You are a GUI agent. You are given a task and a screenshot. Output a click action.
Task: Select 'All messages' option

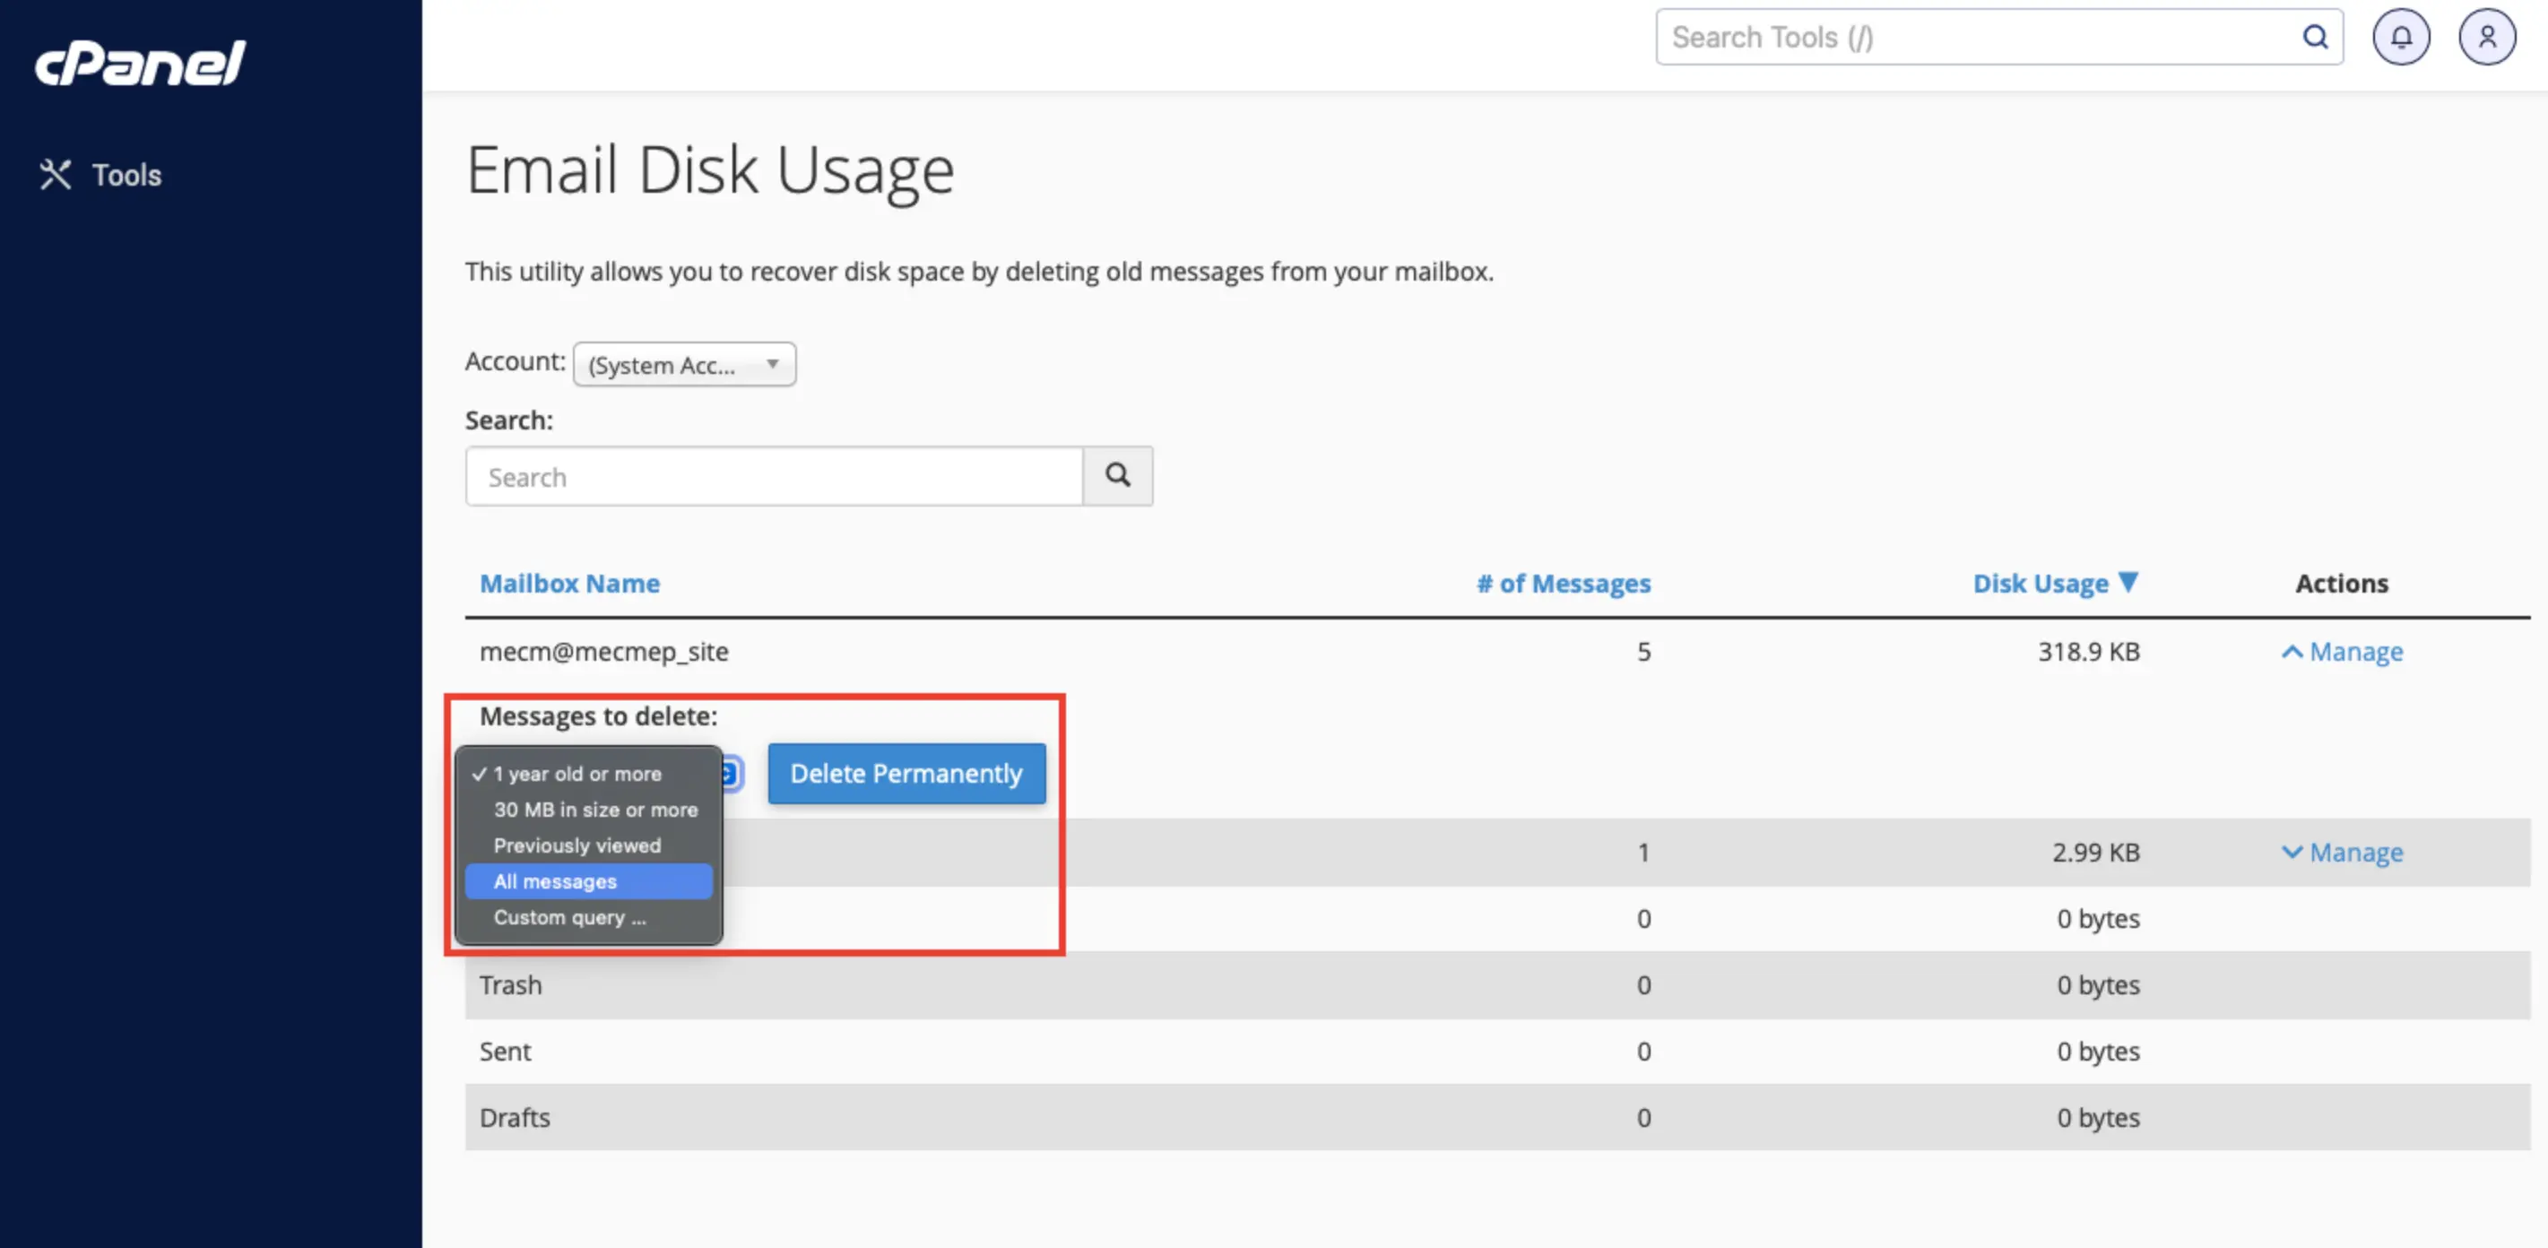point(588,881)
